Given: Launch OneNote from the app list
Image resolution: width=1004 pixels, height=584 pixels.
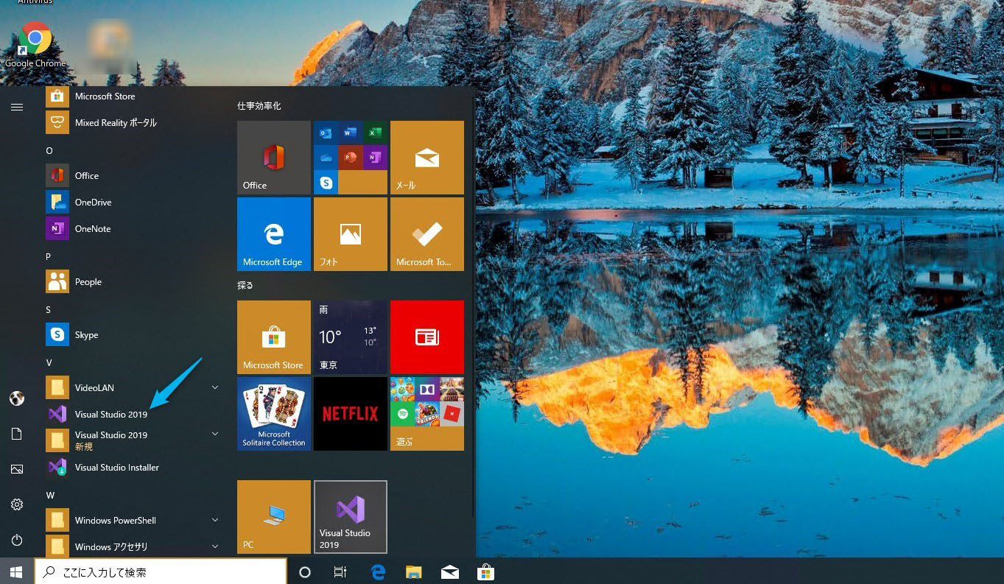Looking at the screenshot, I should tap(133, 228).
